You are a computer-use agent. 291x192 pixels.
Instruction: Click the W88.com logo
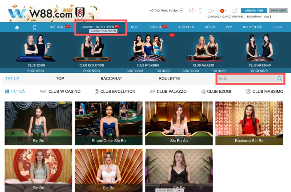point(40,13)
